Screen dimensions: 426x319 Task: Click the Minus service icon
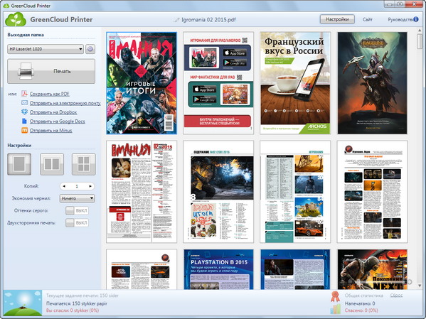[25, 130]
